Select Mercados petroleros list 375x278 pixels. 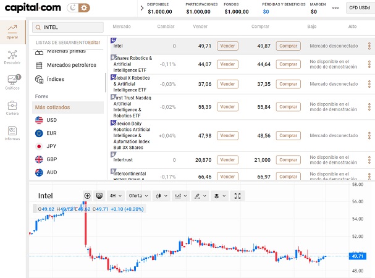(65, 65)
